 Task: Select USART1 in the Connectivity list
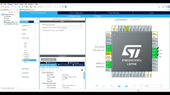pos(27,55)
